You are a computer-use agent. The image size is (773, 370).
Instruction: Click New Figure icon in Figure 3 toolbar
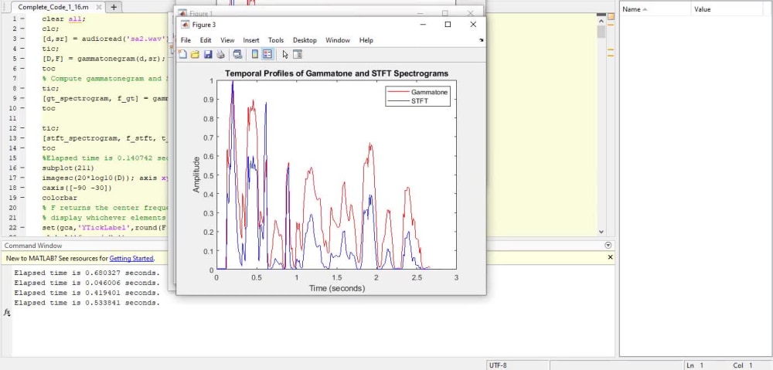(x=182, y=54)
